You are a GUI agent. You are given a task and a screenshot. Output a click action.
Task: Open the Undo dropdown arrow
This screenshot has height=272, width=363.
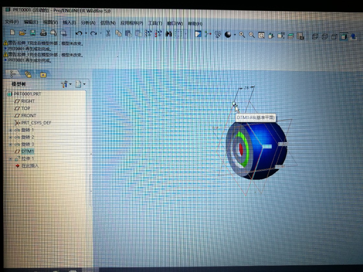(86, 34)
